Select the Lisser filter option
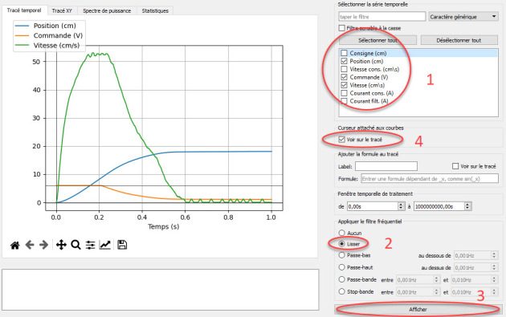 pyautogui.click(x=341, y=244)
